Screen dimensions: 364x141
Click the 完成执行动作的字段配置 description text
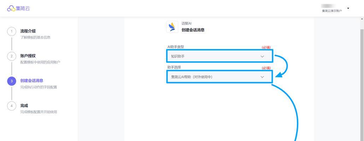pyautogui.click(x=39, y=87)
